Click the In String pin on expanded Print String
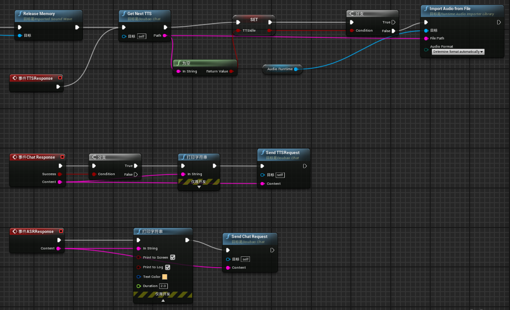The image size is (510, 310). coord(139,249)
